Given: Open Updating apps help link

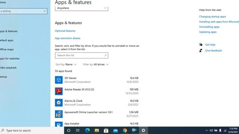Looking at the screenshot, I should click(208, 32).
